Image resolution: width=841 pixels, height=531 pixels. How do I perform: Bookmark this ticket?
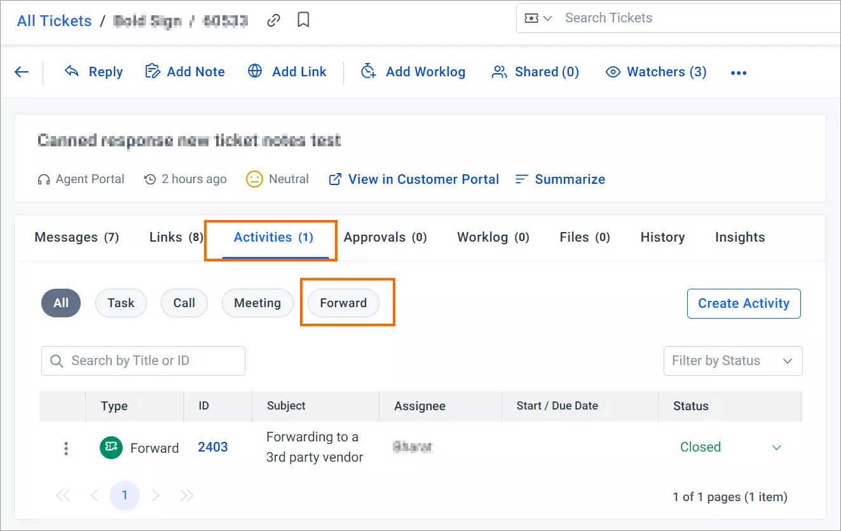point(304,20)
